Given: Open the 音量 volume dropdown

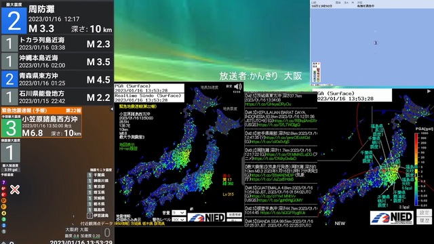Looking at the screenshot, I should (x=178, y=212).
